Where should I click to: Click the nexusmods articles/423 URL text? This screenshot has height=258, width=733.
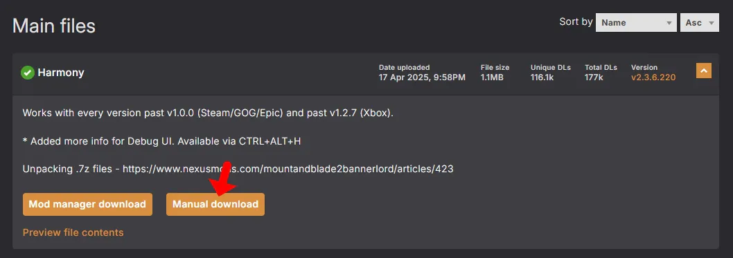tap(288, 169)
